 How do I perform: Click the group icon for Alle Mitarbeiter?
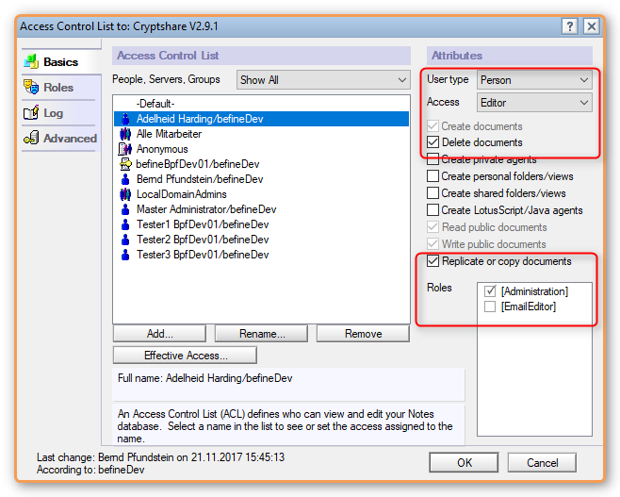[125, 134]
